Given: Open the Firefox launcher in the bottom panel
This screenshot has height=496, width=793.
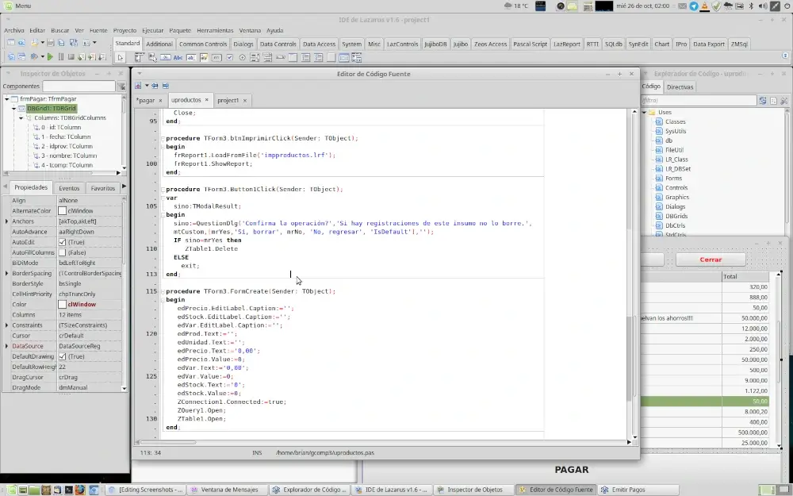Looking at the screenshot, I should (x=80, y=490).
